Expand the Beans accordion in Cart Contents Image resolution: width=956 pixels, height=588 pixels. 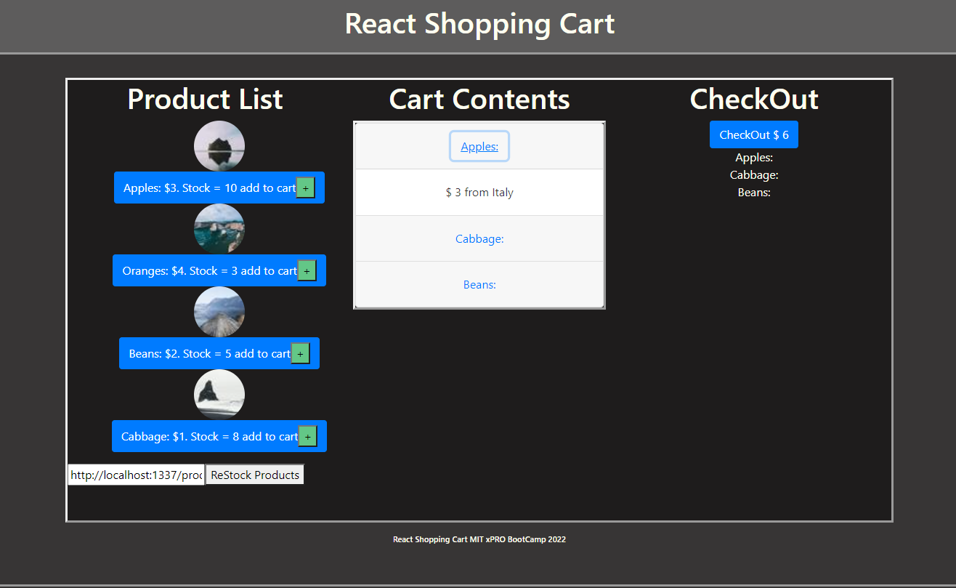tap(479, 284)
